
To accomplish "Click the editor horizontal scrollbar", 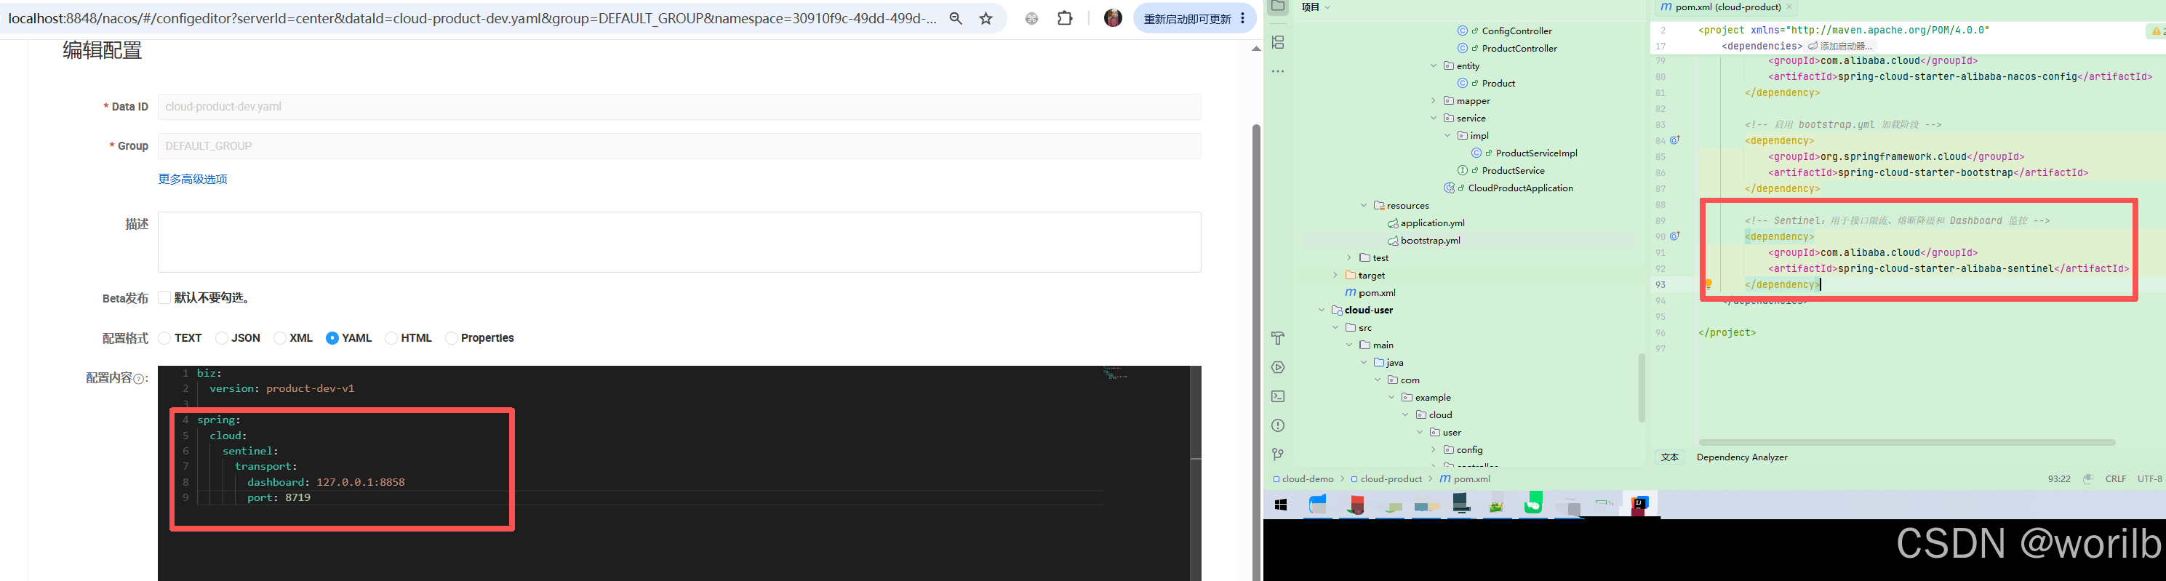I will [x=1906, y=442].
